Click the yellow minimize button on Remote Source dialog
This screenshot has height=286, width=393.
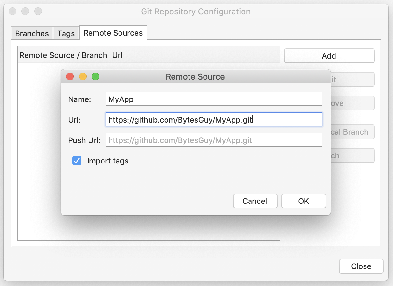coord(82,76)
